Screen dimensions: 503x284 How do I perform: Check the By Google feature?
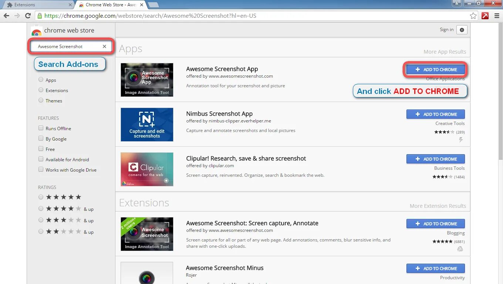click(41, 138)
